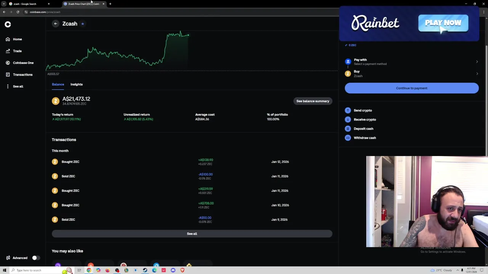Open the Sold ZEC transaction of A$100.00
The image size is (488, 274).
point(192,176)
